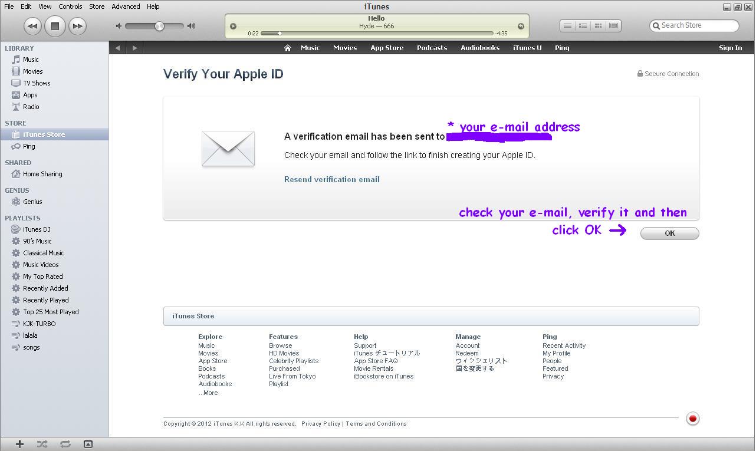Switch to song list view icon
The image size is (756, 451).
(567, 25)
